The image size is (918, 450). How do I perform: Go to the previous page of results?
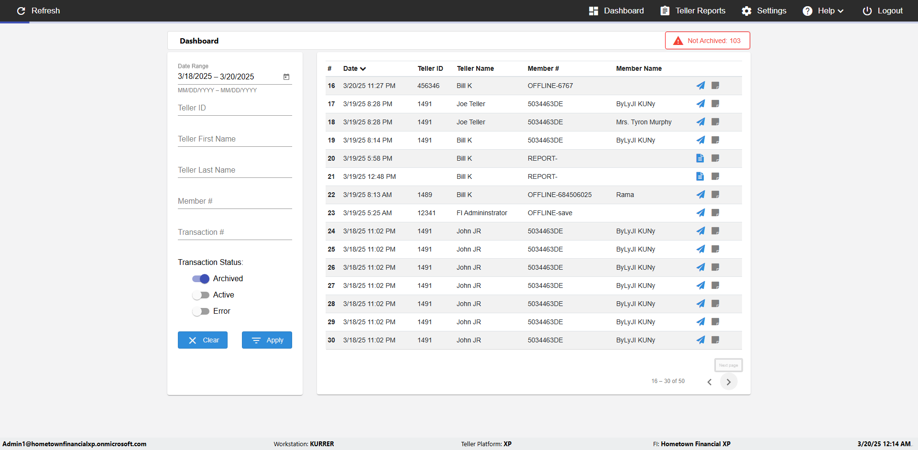(x=710, y=382)
